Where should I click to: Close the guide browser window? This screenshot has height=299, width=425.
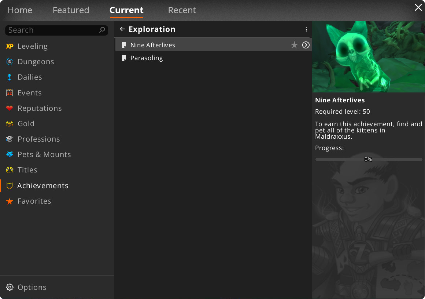tap(418, 7)
